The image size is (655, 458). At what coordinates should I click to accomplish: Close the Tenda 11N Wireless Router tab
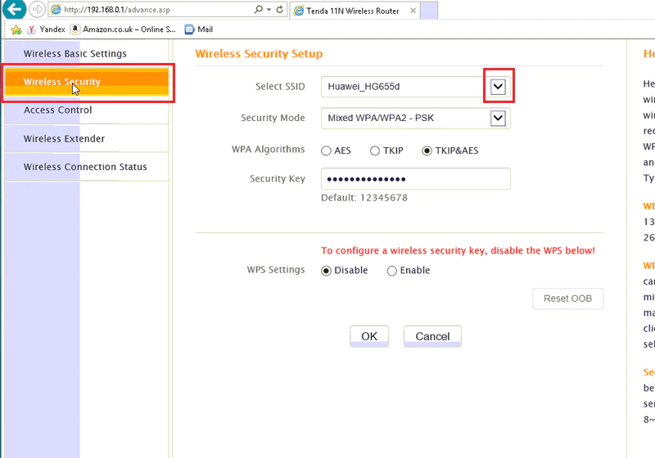tap(413, 11)
